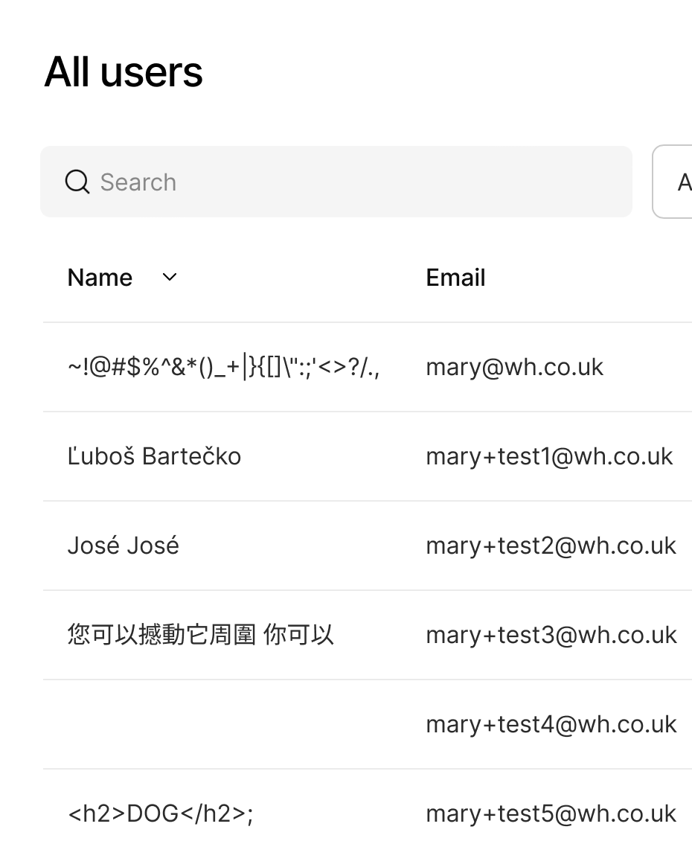
Task: Choose the mary+test3@wh.co.uk email
Action: pyautogui.click(x=551, y=635)
